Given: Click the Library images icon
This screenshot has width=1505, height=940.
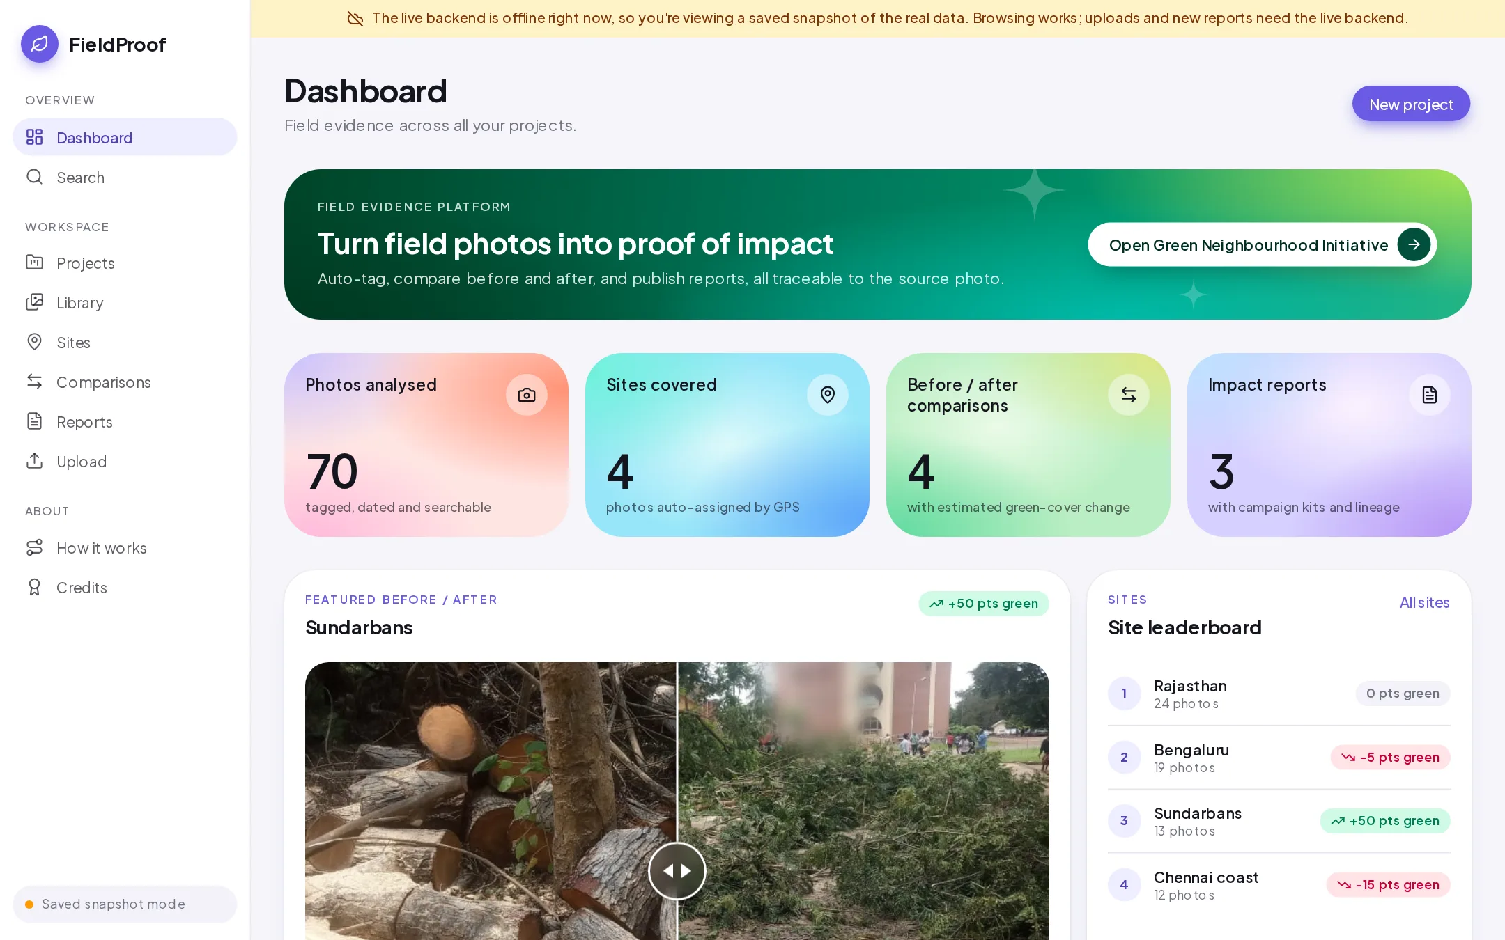Looking at the screenshot, I should pos(34,302).
